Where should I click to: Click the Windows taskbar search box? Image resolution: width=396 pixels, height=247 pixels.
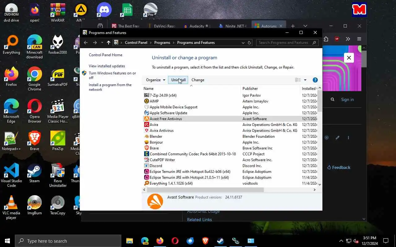pos(68,241)
